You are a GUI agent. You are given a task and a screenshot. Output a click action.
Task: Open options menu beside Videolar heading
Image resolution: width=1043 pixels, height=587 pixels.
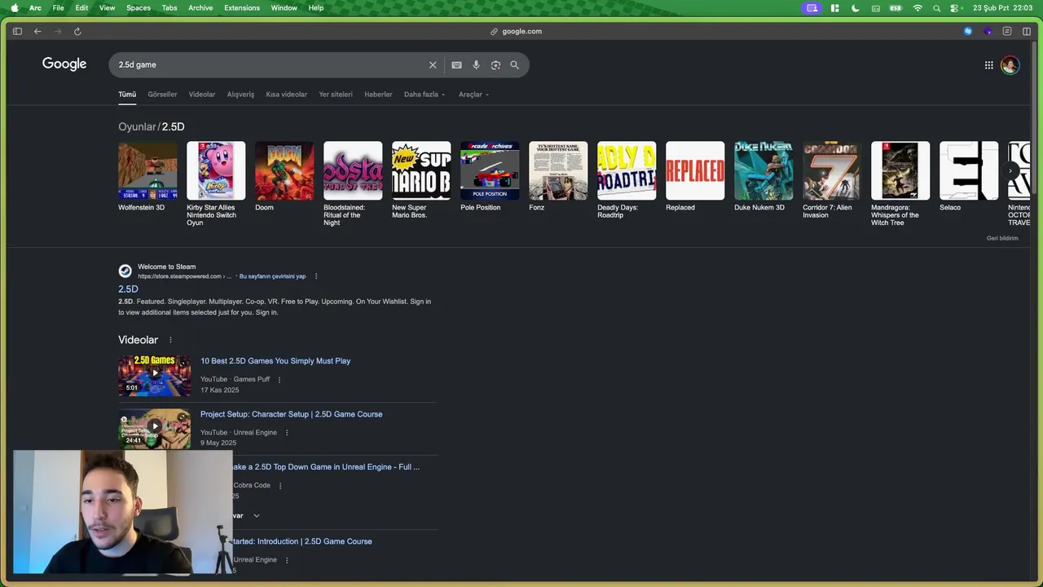click(x=170, y=340)
